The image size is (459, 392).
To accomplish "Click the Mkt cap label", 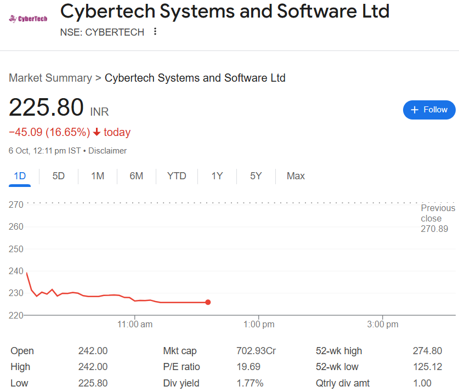I will [x=180, y=351].
